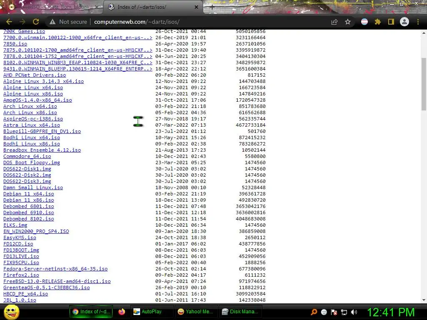Open the user profile avatar icon
The width and height of the screenshot is (427, 320).
pos(404,22)
